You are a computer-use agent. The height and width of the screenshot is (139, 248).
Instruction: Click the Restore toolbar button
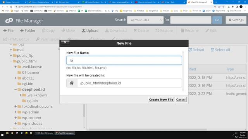(164, 31)
